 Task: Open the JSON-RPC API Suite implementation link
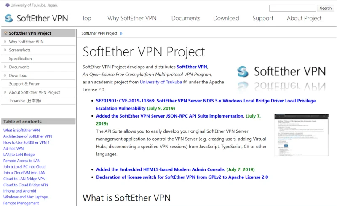170,116
